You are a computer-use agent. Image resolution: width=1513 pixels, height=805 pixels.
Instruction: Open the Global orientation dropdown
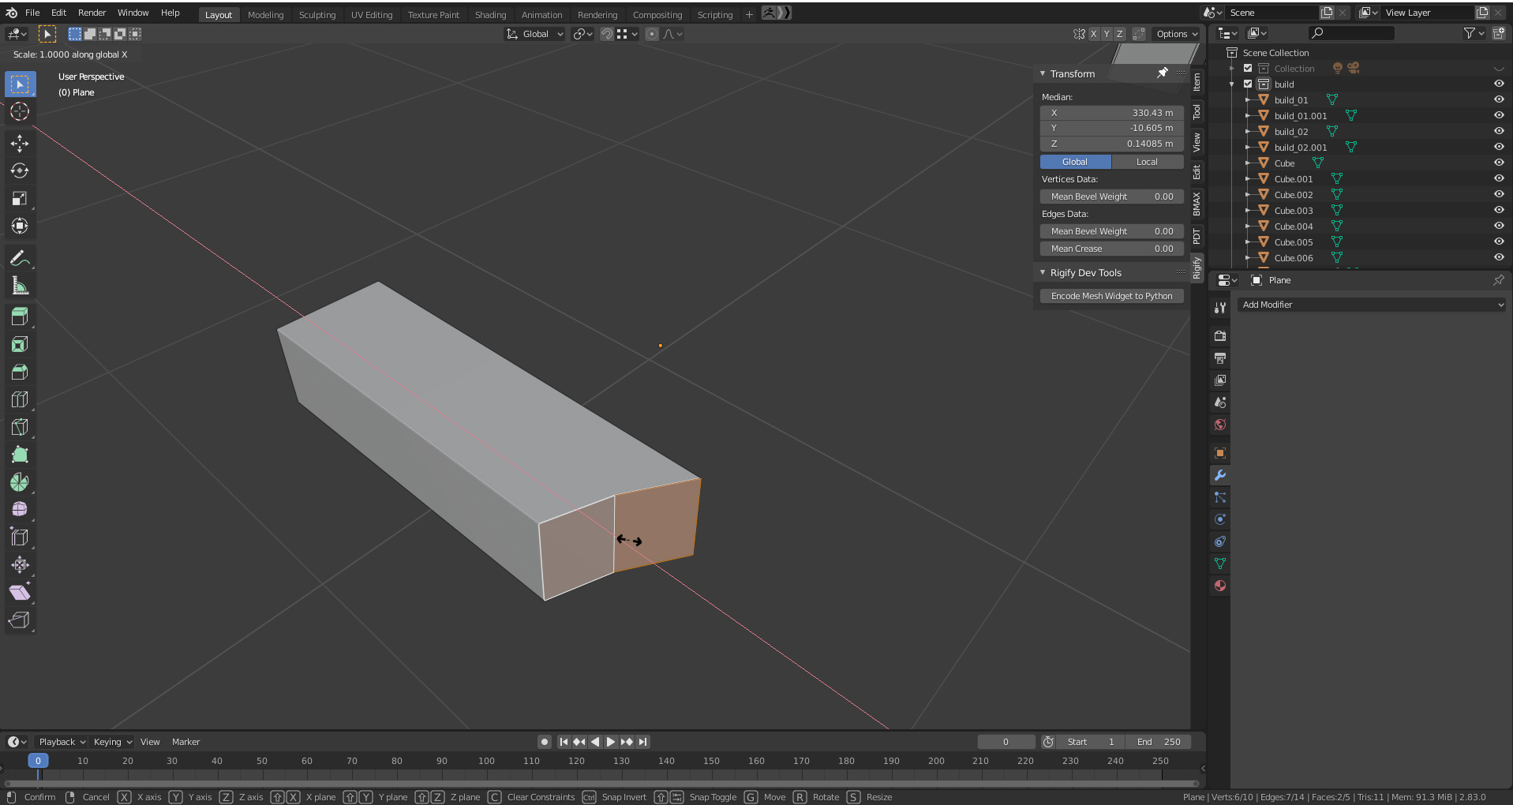[x=535, y=34]
